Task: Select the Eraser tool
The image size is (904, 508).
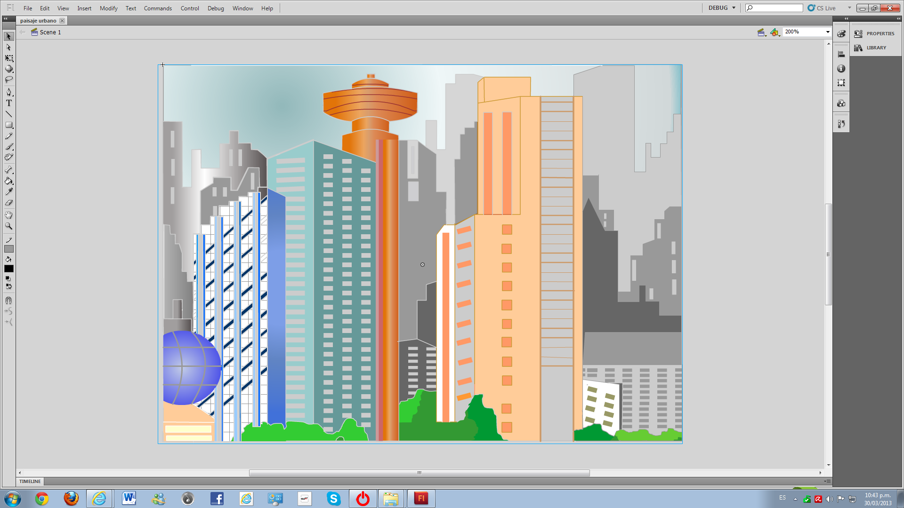Action: coord(8,203)
